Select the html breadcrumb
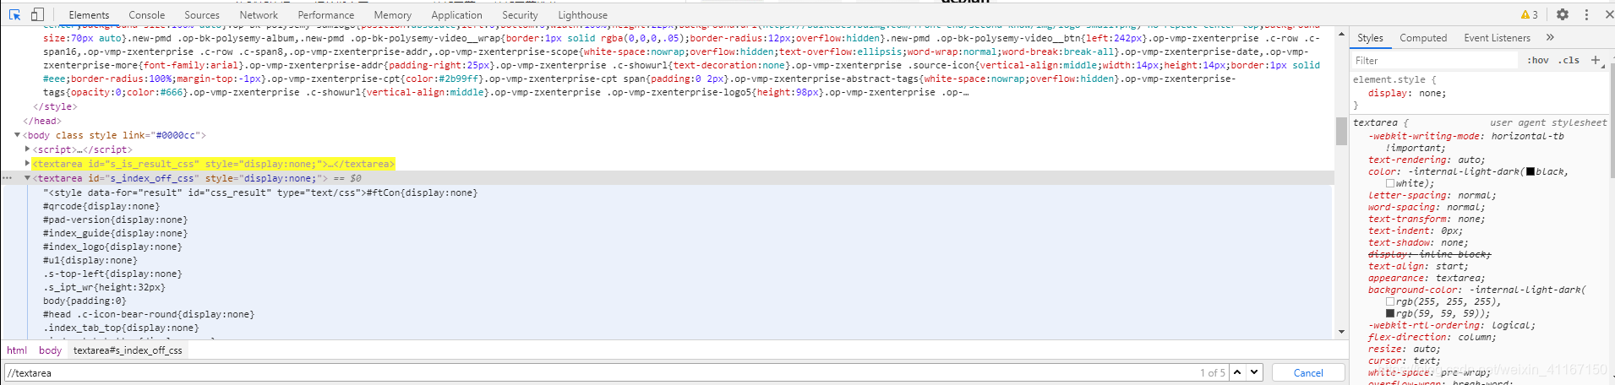Viewport: 1615px width, 385px height. coord(17,350)
